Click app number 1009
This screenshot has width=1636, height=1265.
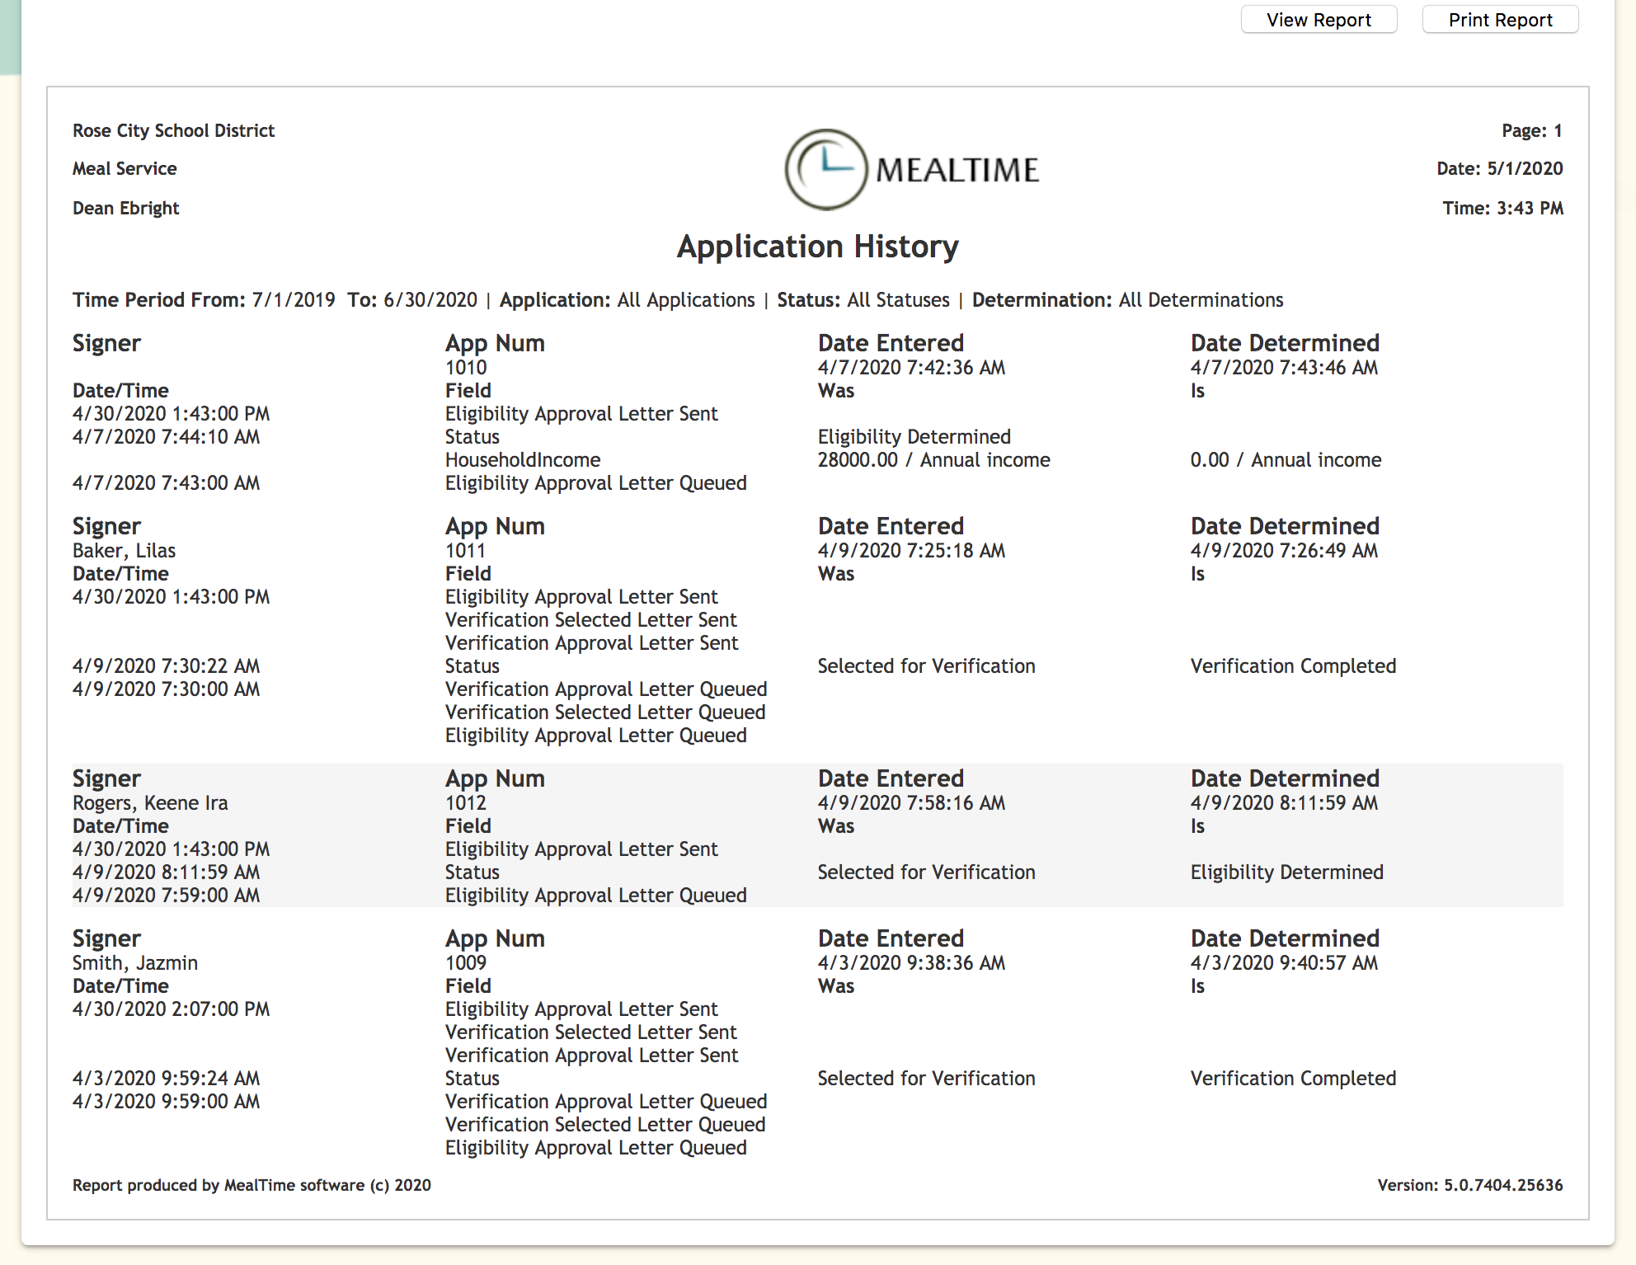click(466, 962)
